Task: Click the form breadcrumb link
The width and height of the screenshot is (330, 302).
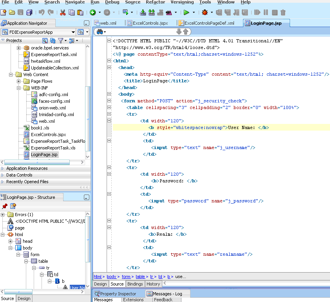Action: [x=126, y=277]
